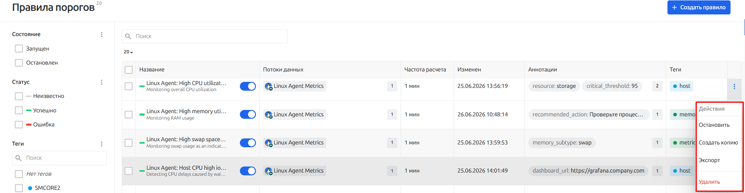745x193 pixels.
Task: Click the Linux Agent Metrics icon in the first row
Action: 269,86
